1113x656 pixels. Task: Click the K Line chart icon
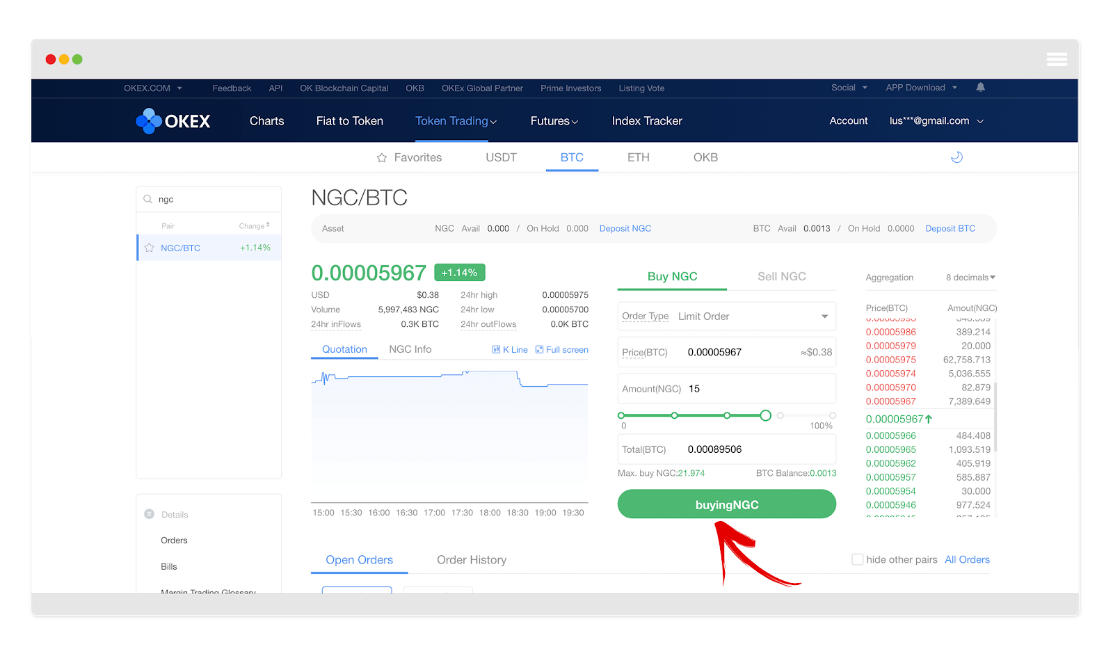tap(496, 350)
